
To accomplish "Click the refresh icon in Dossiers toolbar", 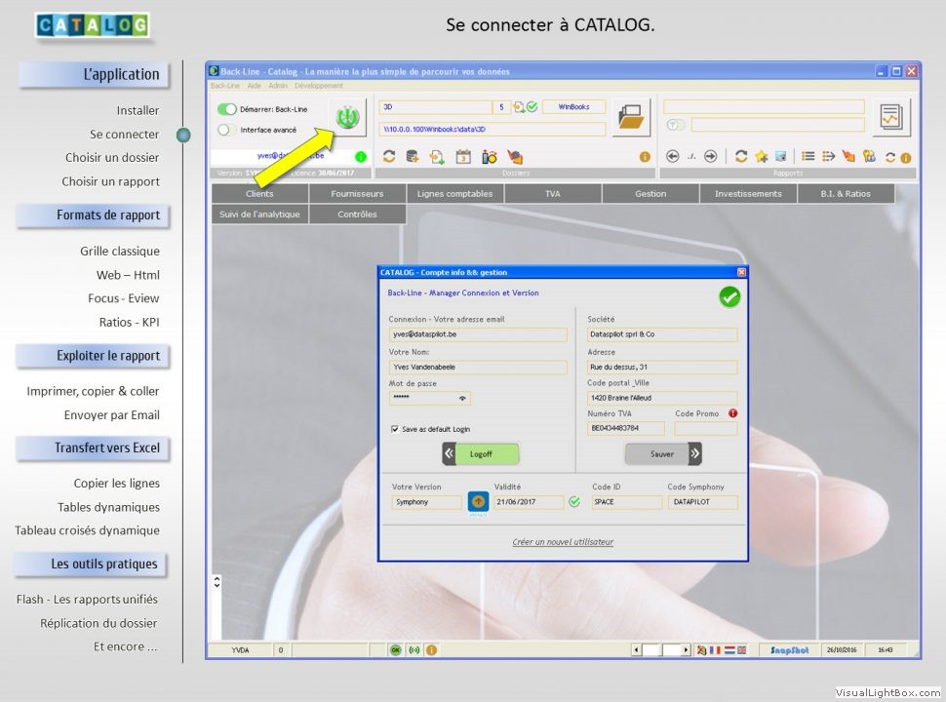I will pyautogui.click(x=389, y=157).
